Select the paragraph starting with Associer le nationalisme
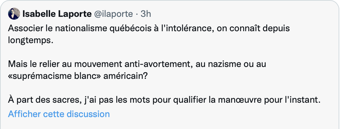The height and width of the screenshot is (129, 340). coord(149,34)
